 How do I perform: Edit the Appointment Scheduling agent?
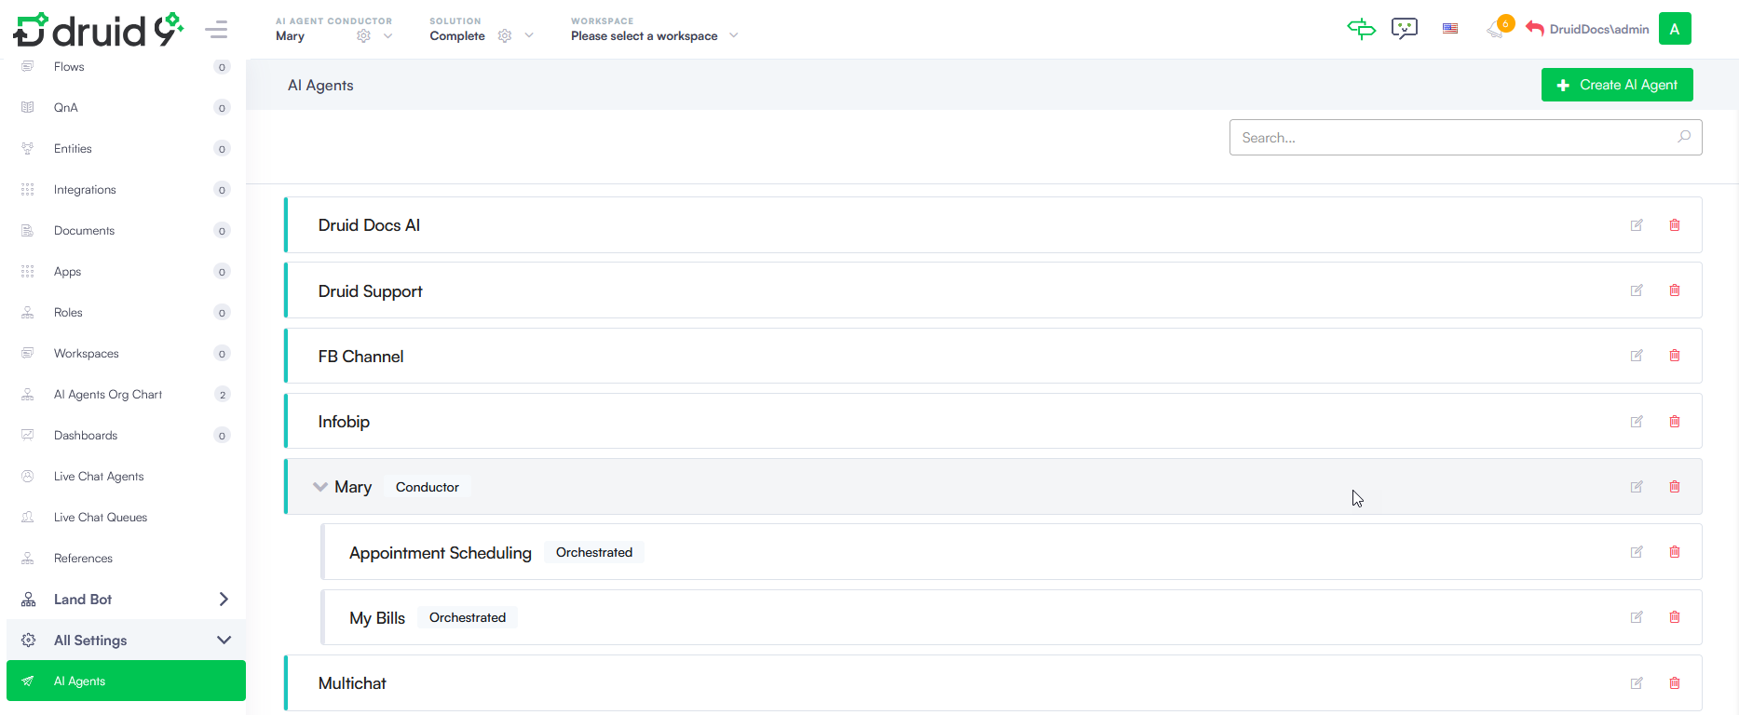[x=1637, y=552]
